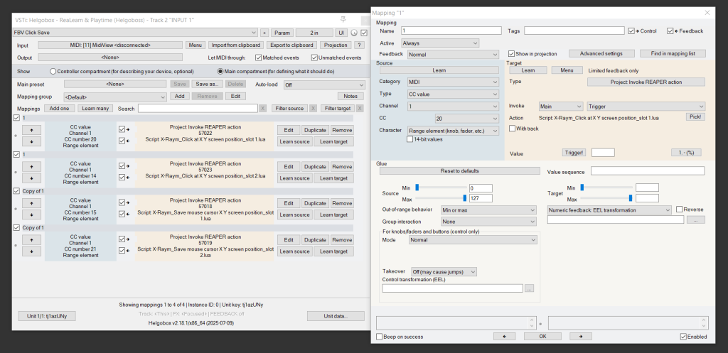The height and width of the screenshot is (353, 728).
Task: Select the Main compartment radio option
Action: pos(220,72)
